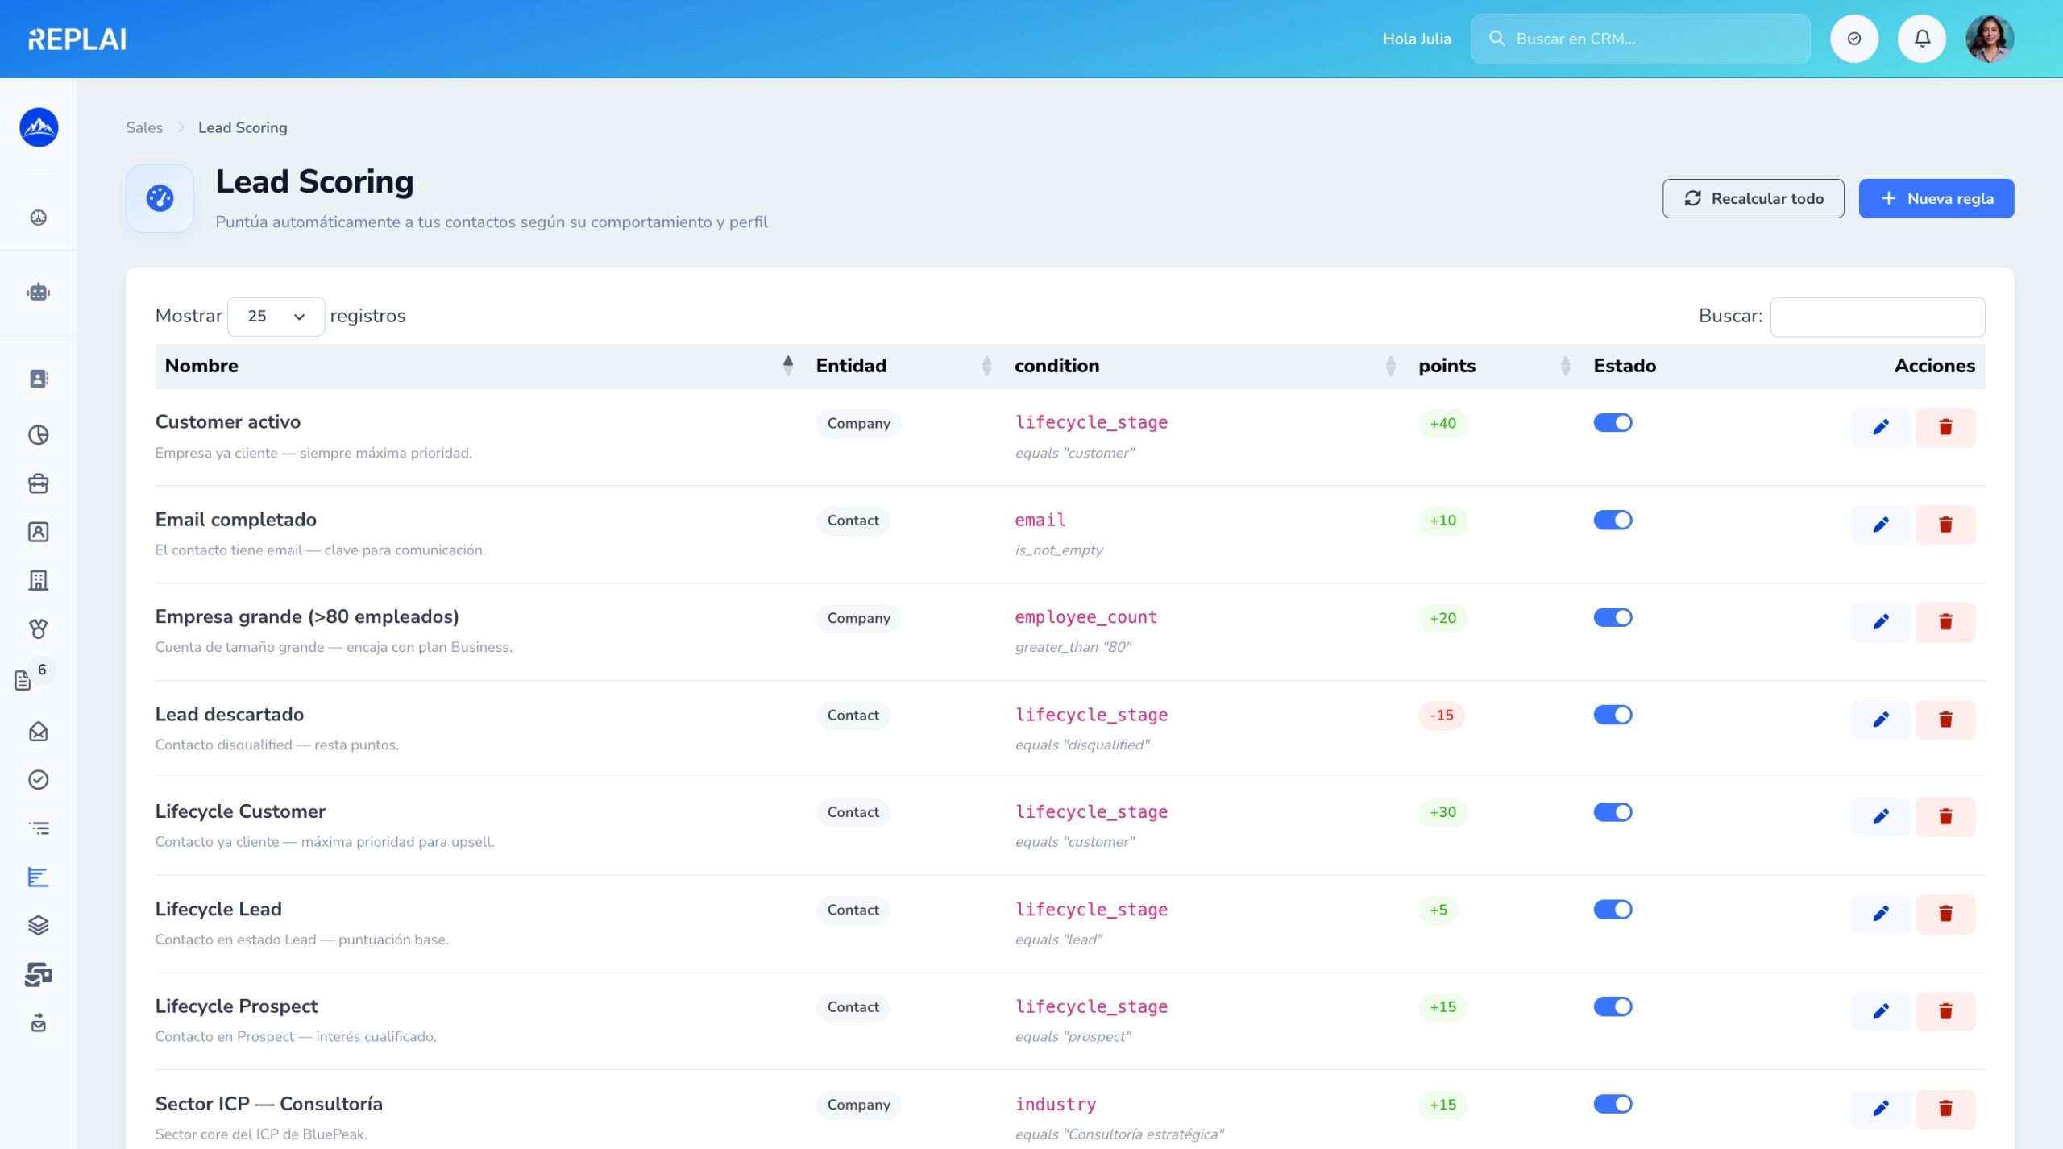Switch off Lifecycle Lead rule
The width and height of the screenshot is (2063, 1149).
point(1613,910)
